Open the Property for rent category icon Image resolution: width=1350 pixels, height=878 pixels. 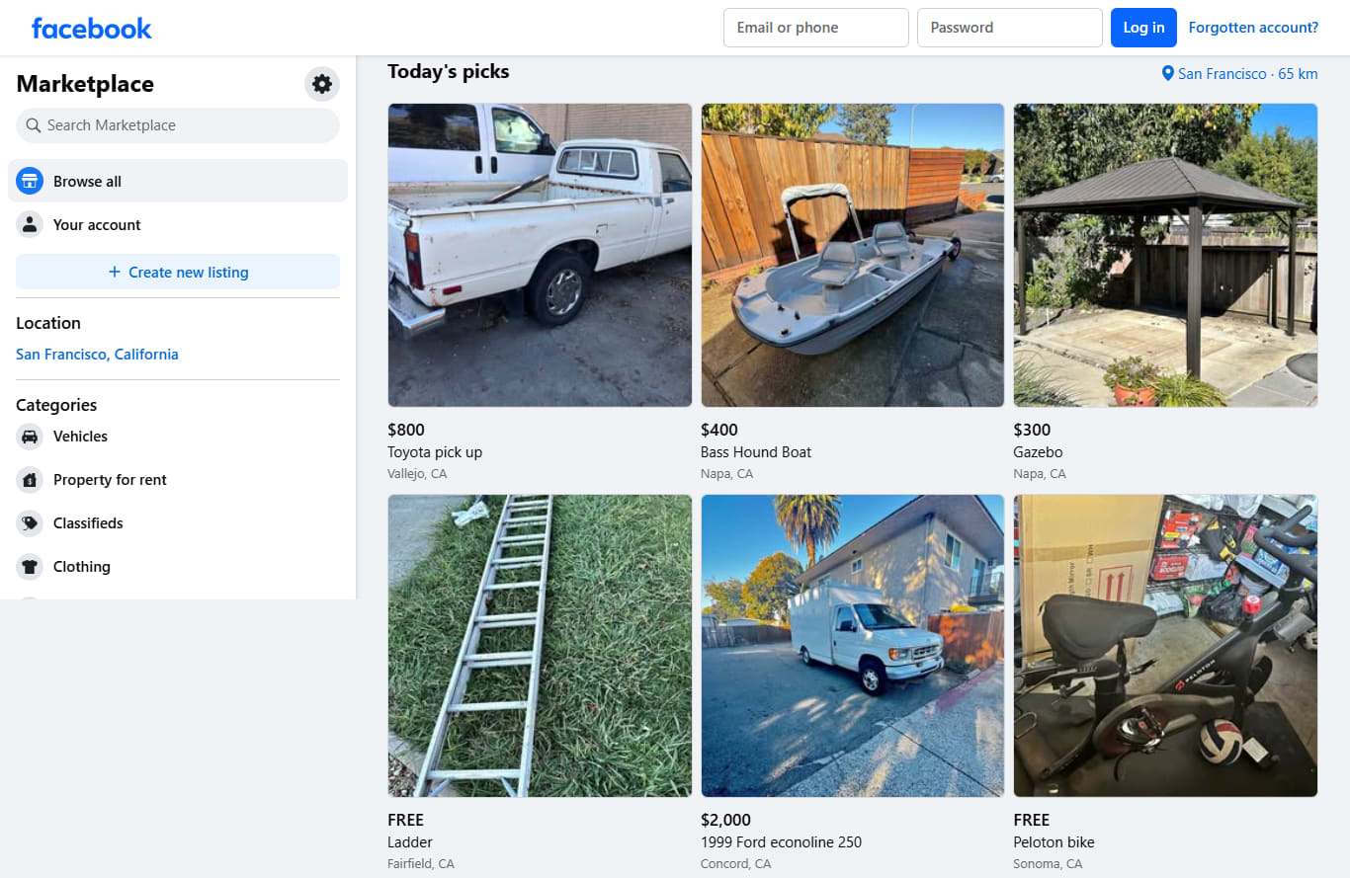point(30,479)
